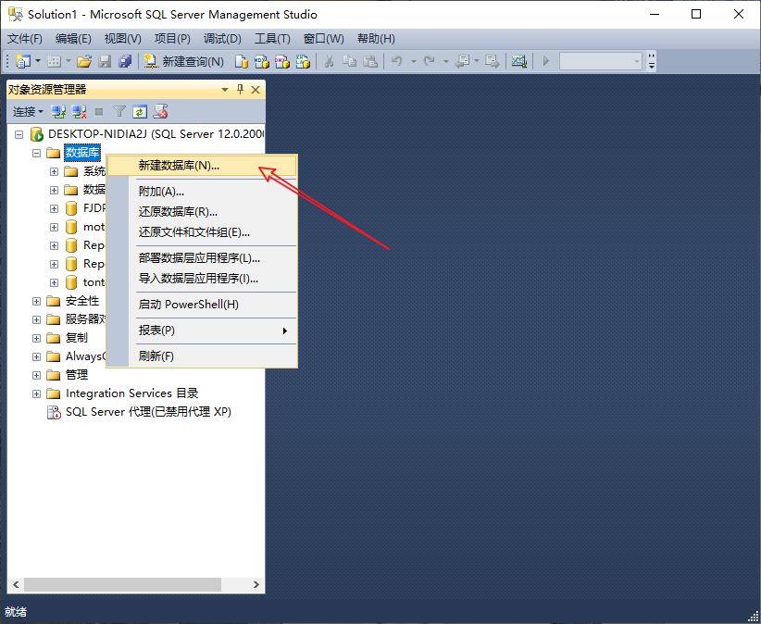The height and width of the screenshot is (624, 761).
Task: Select 导入数据层应用程序(I)... entry
Action: tap(202, 278)
